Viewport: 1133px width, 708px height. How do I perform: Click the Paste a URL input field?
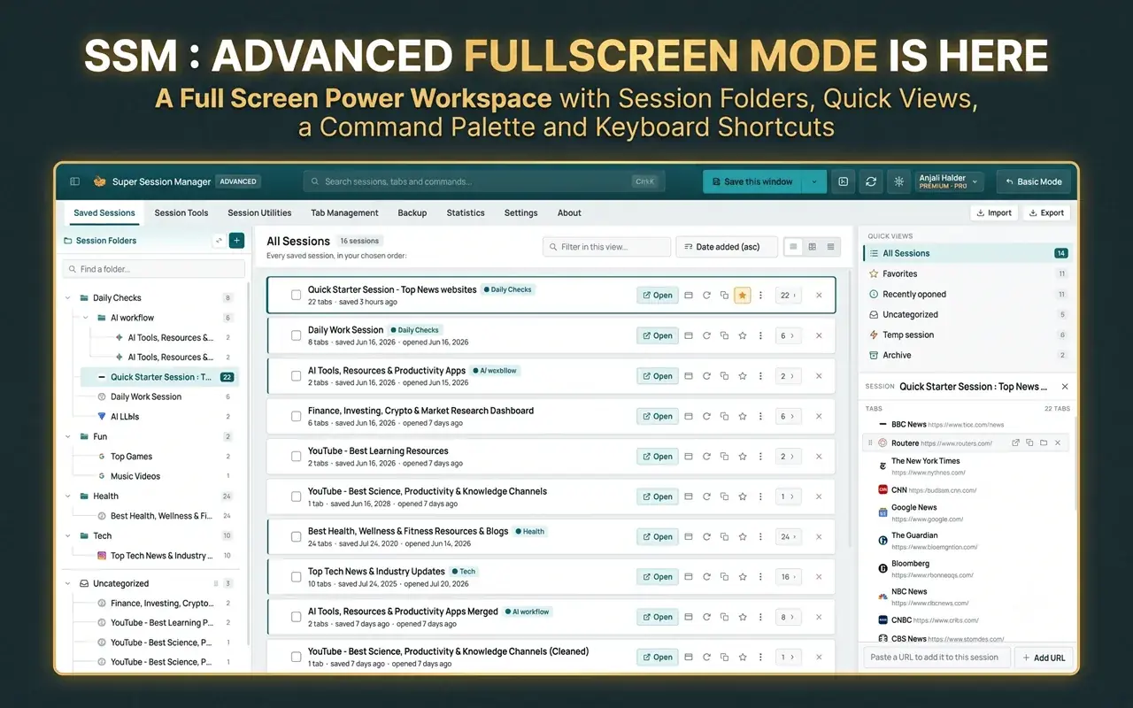click(x=936, y=658)
